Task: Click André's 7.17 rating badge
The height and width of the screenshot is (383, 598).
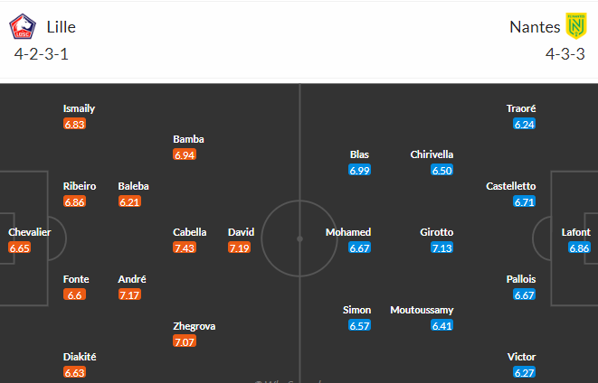Action: [131, 294]
